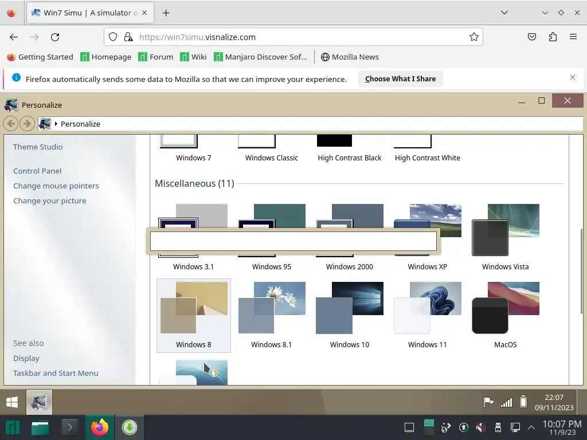Open the list all tabs dropdown
This screenshot has height=440, width=587.
coord(504,13)
